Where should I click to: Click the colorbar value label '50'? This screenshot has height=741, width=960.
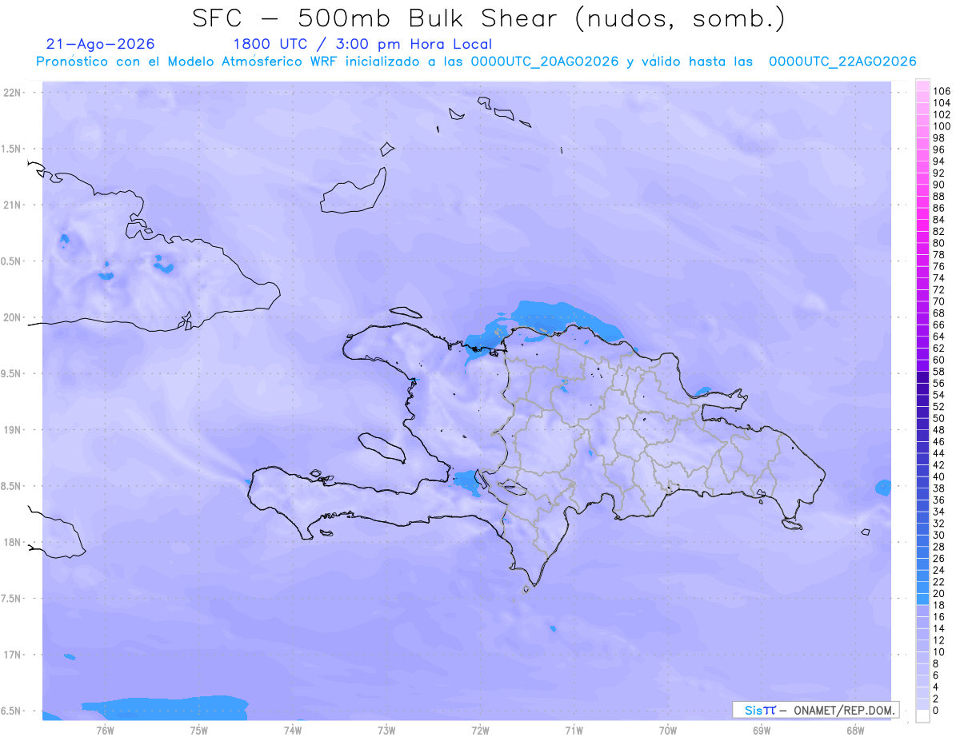tap(938, 418)
